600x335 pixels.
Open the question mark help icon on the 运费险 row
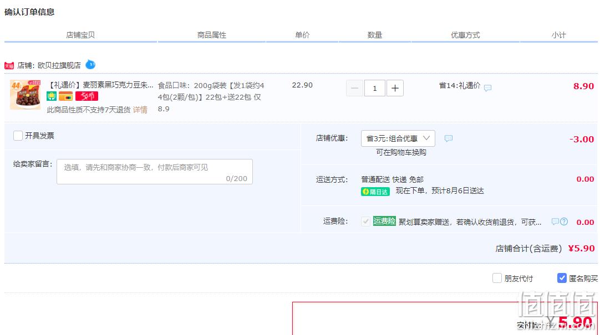[x=564, y=221]
